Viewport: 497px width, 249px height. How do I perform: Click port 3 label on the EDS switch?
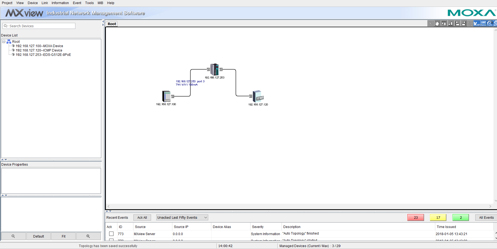208,69
